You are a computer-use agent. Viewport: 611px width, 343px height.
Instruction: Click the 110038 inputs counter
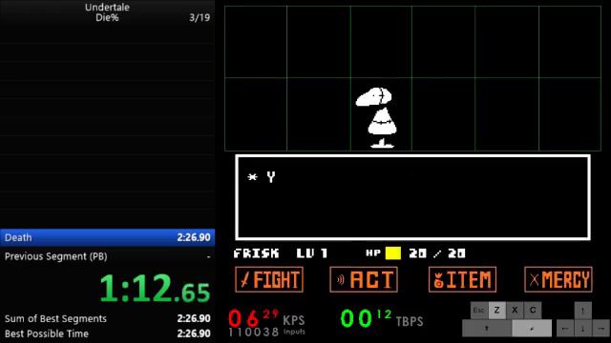(254, 333)
